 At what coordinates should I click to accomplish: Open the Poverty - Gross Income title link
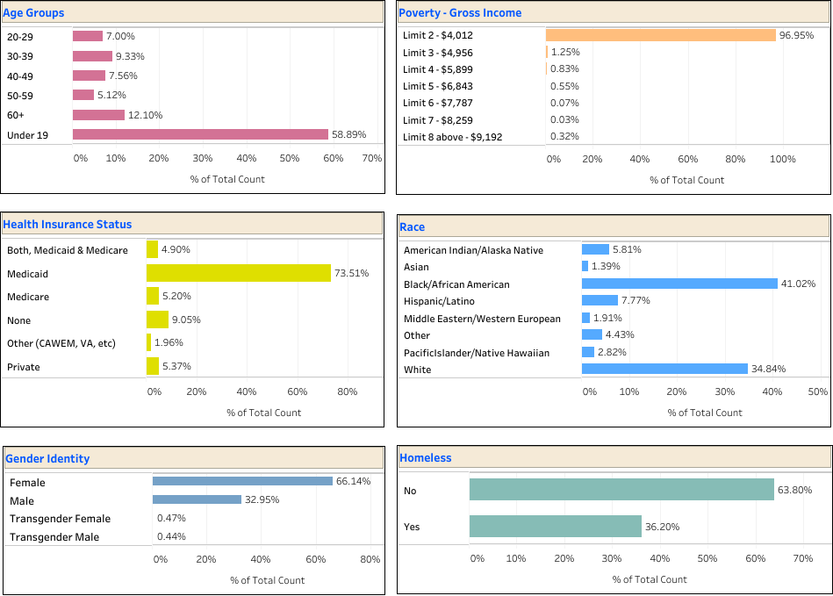[460, 12]
